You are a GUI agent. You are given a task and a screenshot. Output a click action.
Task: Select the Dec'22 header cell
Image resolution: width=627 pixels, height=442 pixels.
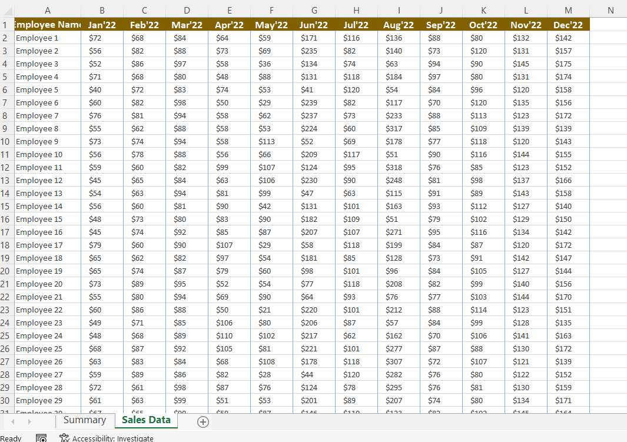point(568,25)
